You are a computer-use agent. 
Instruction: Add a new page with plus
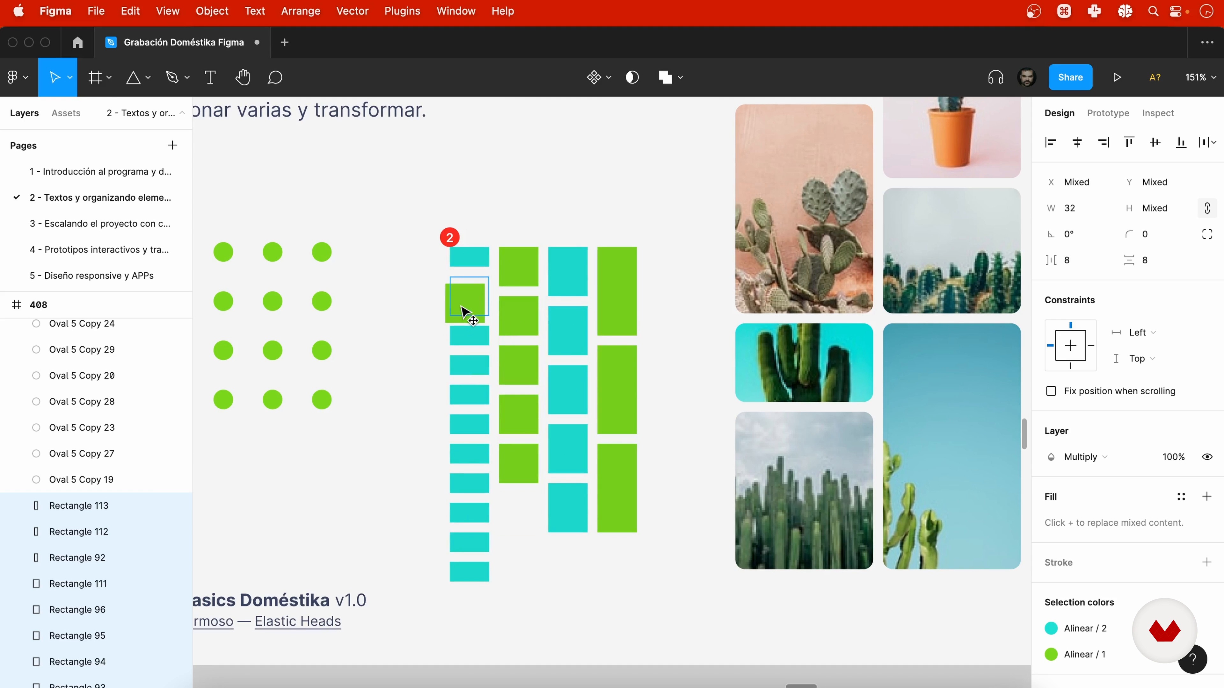172,145
